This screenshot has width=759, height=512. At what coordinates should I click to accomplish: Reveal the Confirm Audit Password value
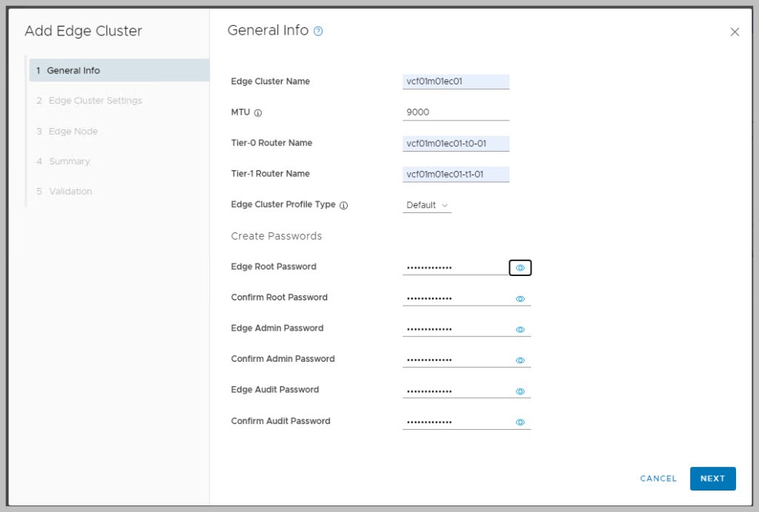click(520, 422)
